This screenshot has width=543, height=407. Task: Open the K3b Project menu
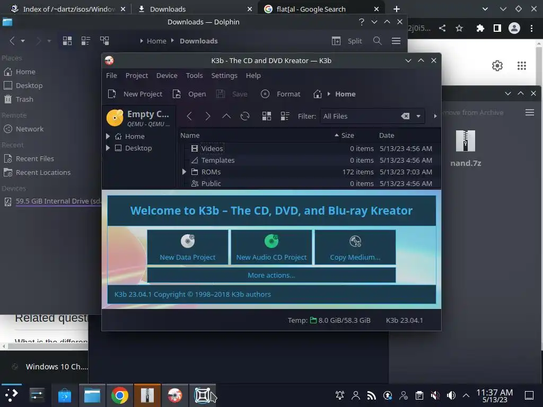(137, 75)
